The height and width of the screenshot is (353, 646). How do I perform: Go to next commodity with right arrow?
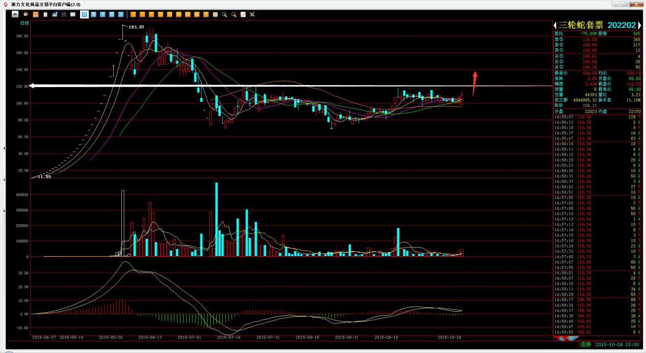click(x=639, y=25)
